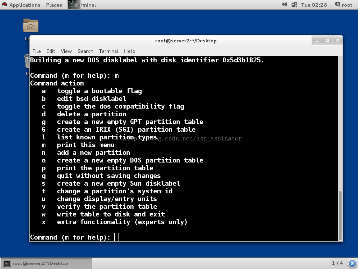
Task: Open the Terminal menu in menubar
Action: point(108,51)
